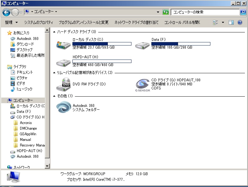Image resolution: width=248 pixels, height=187 pixels.
Task: Open the dropdown after コンピューター in address bar
Action: (x=56, y=12)
